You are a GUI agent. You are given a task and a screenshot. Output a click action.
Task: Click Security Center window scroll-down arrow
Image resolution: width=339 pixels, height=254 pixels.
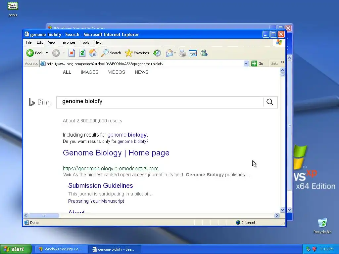[x=289, y=210]
